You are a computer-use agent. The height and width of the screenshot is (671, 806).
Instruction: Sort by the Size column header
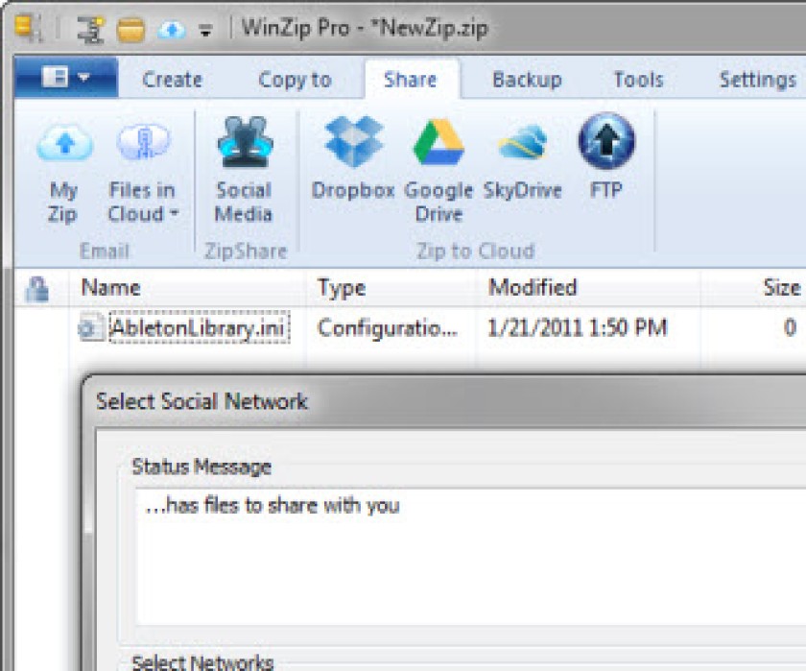tap(782, 287)
